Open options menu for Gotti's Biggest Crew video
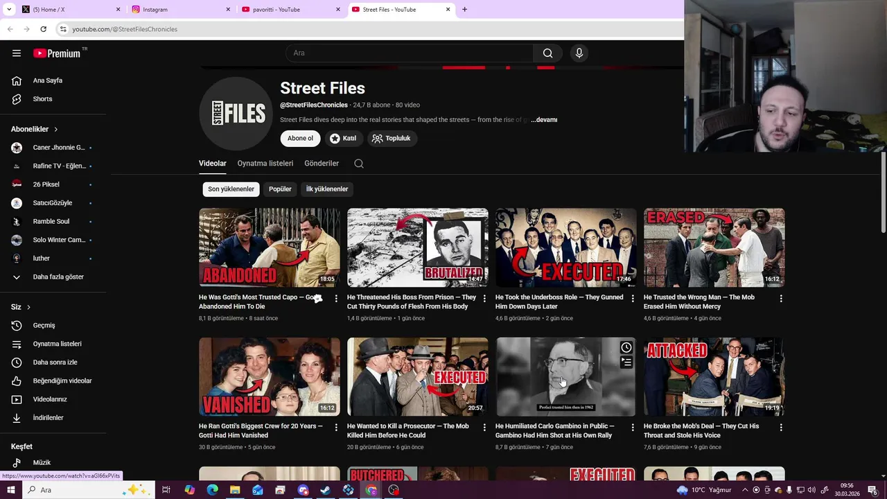The width and height of the screenshot is (887, 499). [336, 428]
